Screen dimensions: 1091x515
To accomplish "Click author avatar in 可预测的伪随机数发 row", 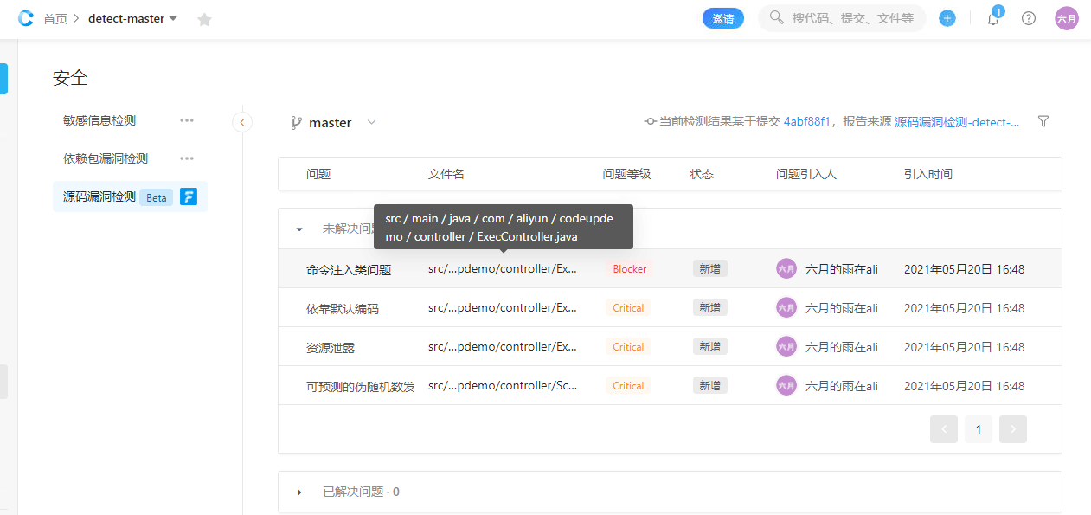I will point(786,385).
